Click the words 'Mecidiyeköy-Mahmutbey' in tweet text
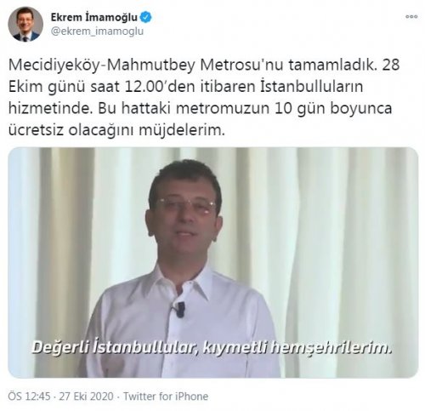 click(x=102, y=65)
